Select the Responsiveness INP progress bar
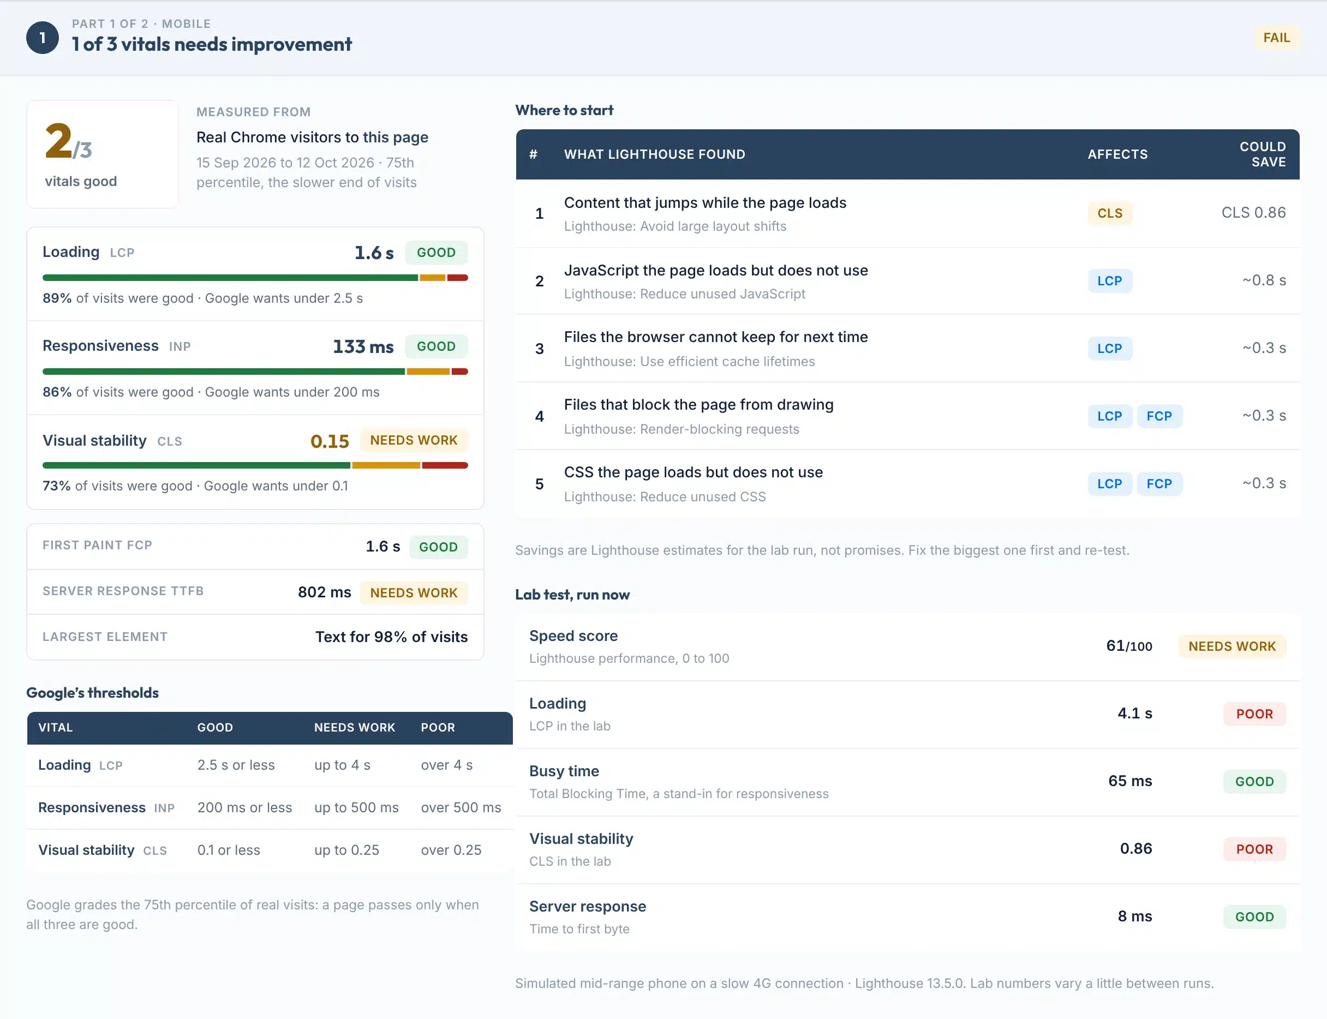 255,372
